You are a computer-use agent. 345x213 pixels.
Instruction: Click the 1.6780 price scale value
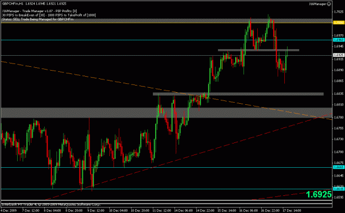tap(339, 118)
